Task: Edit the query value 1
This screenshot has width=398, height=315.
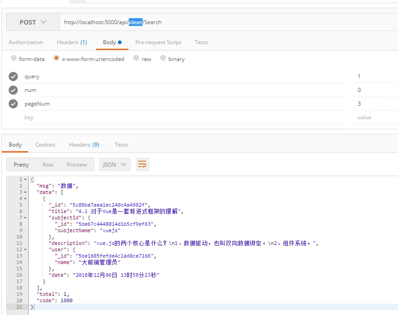Action: pos(376,76)
